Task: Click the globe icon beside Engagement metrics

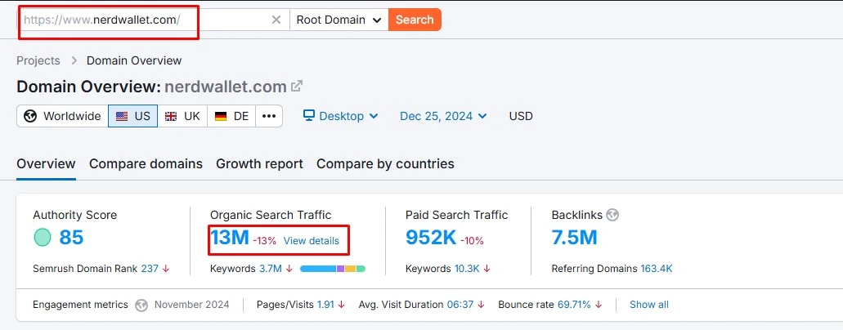Action: point(141,305)
